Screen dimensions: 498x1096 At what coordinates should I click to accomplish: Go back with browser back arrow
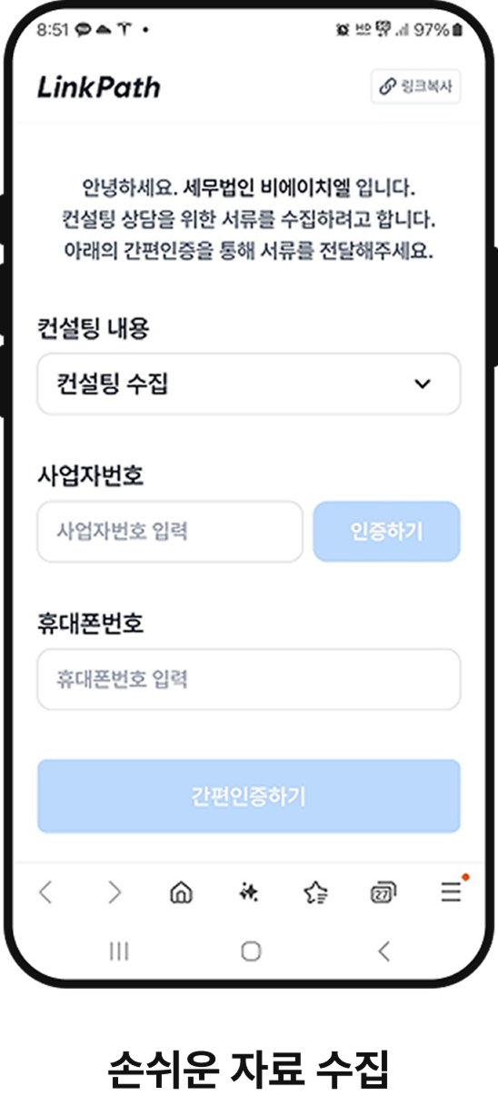coord(45,893)
